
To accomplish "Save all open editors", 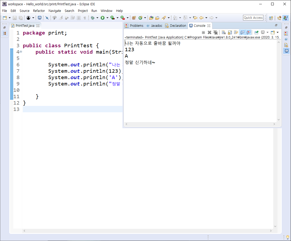I will (21, 18).
